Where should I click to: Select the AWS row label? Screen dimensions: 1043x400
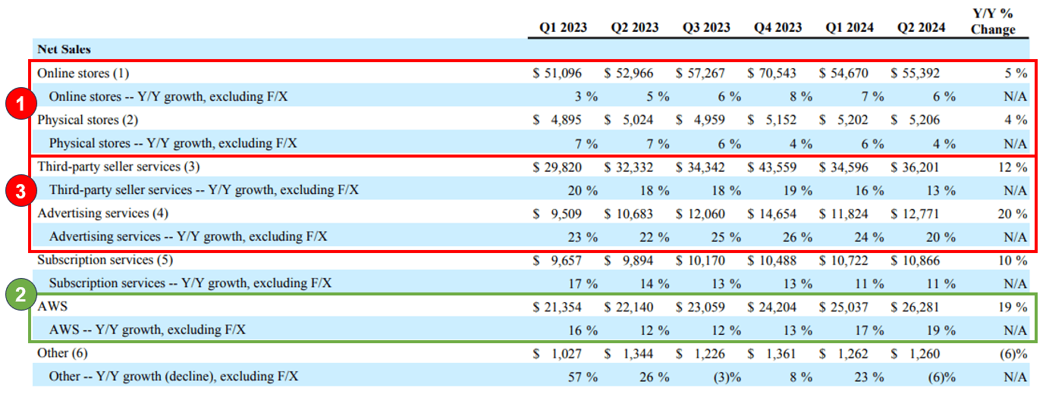pyautogui.click(x=52, y=306)
